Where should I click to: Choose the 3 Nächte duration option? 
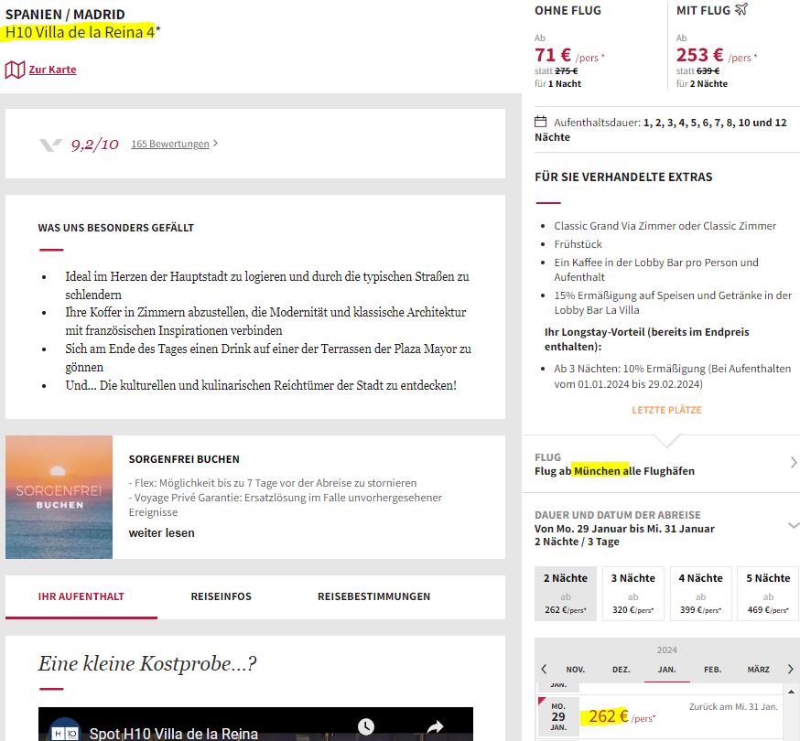coord(633,594)
